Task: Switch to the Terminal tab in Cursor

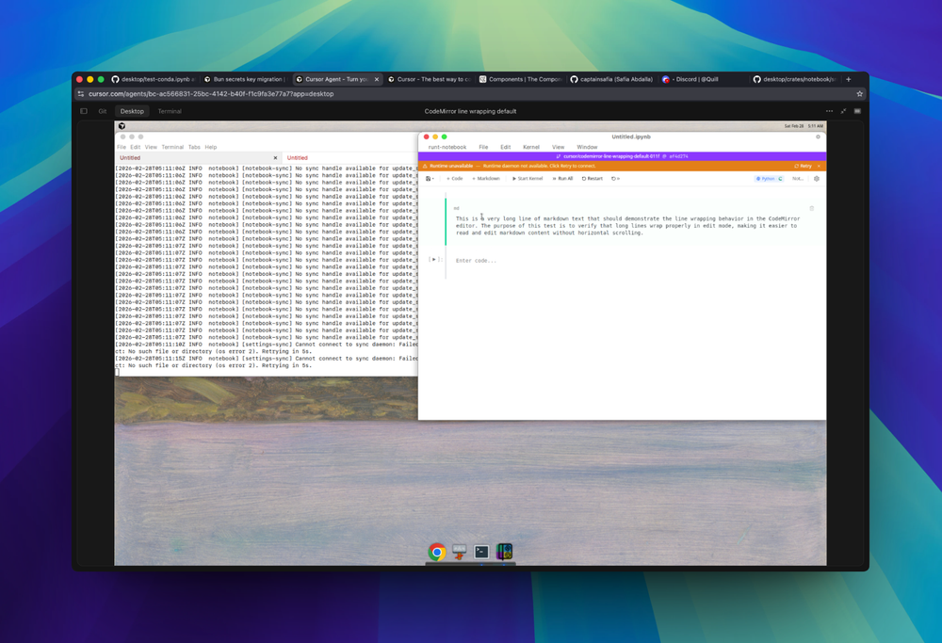Action: click(x=170, y=111)
